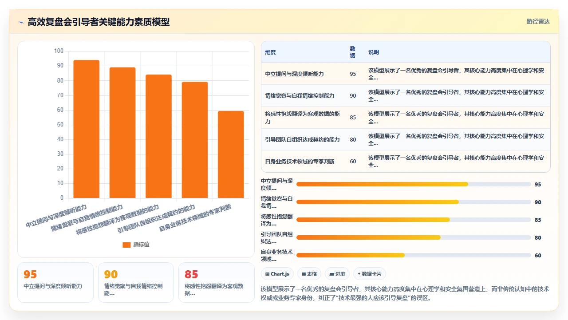This screenshot has width=568, height=320.
Task: Click the y-axis 100 label on chart
Action: point(59,51)
